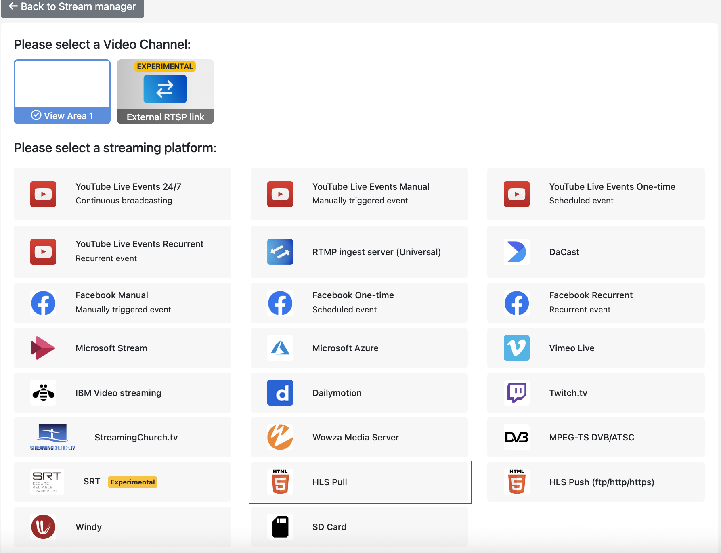Click YouTube icon for Live Events Recurrent
Image resolution: width=721 pixels, height=553 pixels.
[43, 252]
